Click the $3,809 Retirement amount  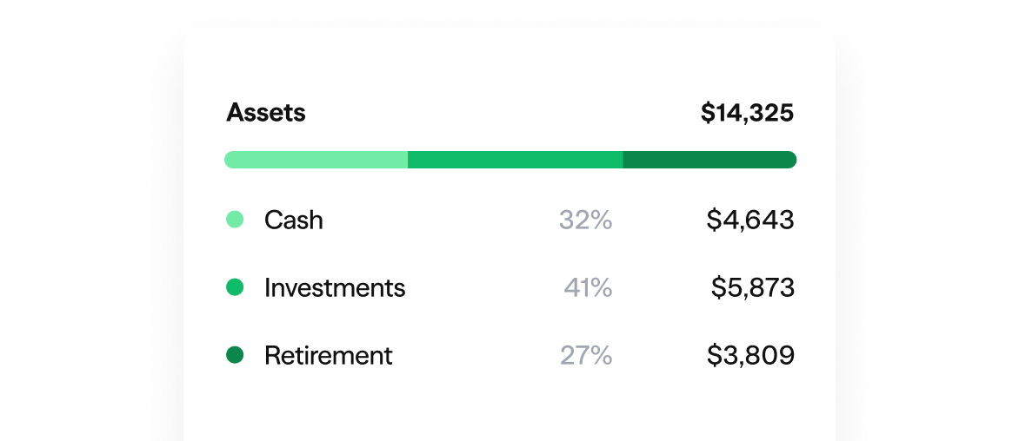pos(750,355)
